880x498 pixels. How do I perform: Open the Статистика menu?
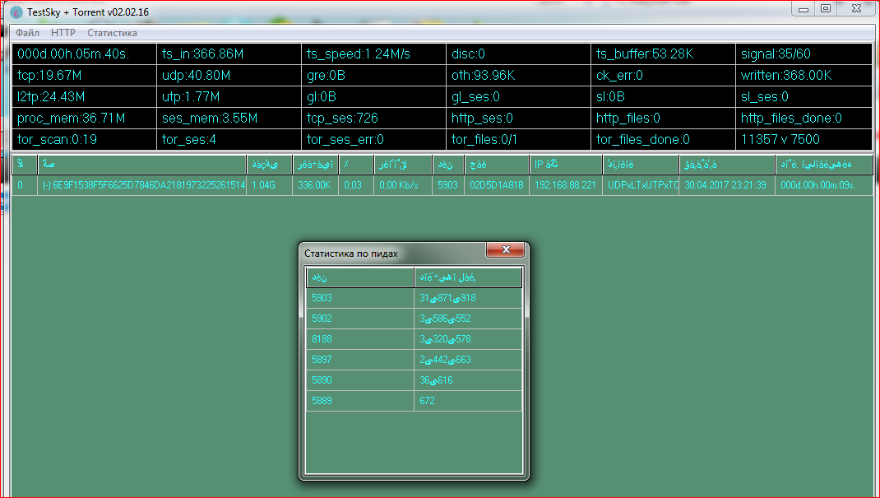click(112, 33)
